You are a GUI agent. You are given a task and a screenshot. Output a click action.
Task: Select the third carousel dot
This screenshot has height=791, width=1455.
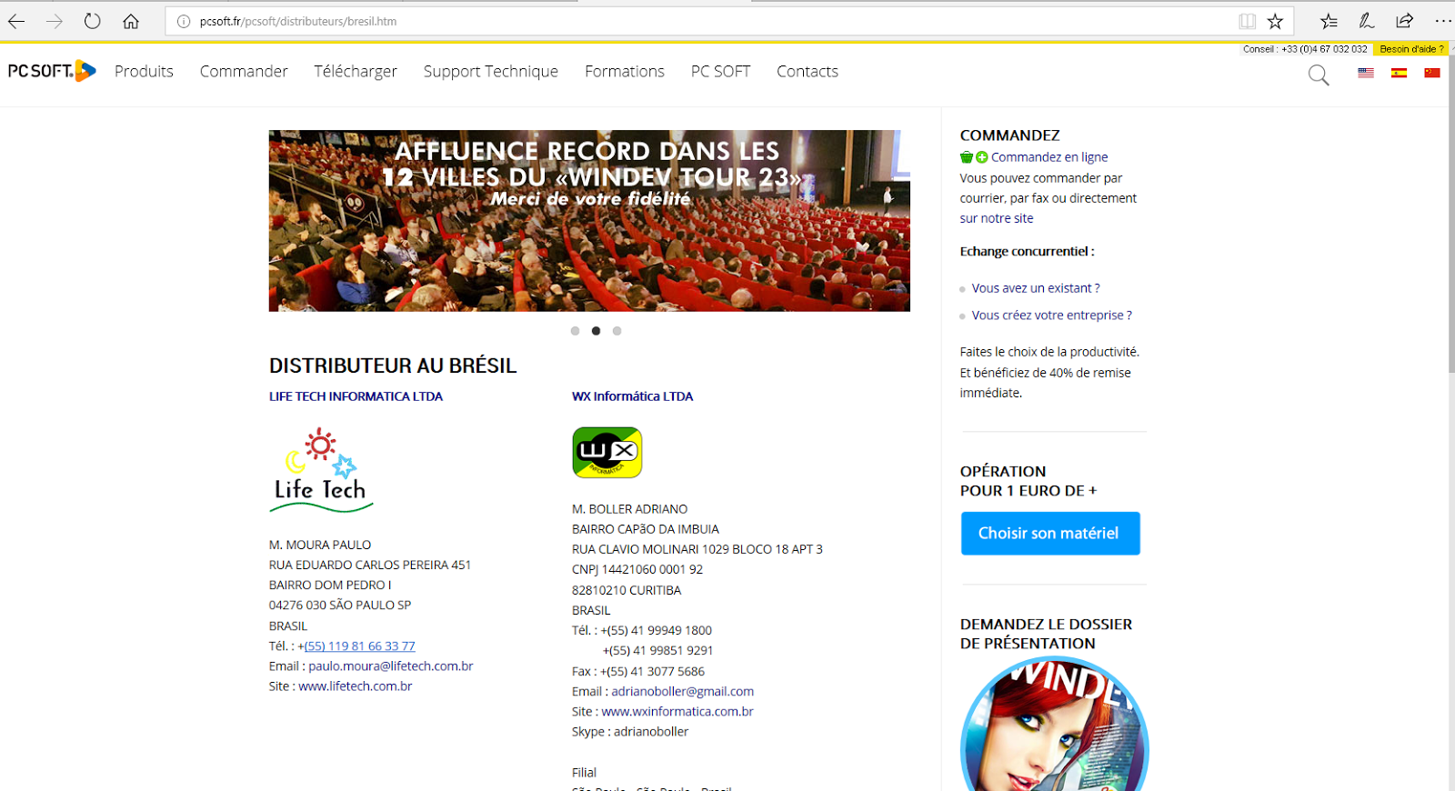617,331
